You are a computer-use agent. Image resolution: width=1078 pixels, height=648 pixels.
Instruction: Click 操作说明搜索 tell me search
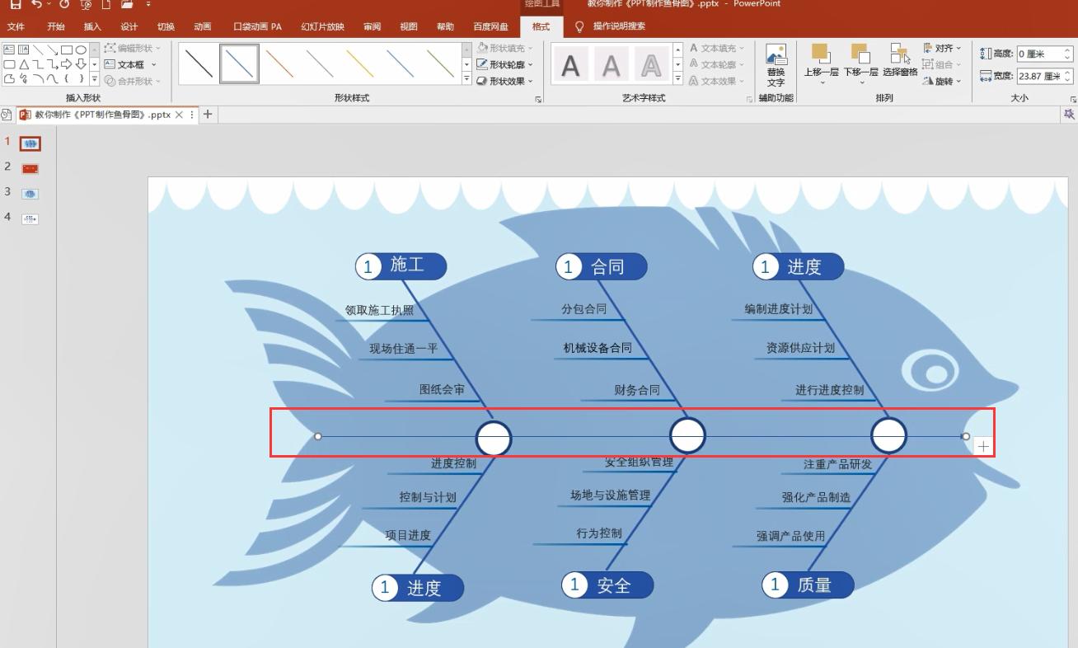(617, 26)
